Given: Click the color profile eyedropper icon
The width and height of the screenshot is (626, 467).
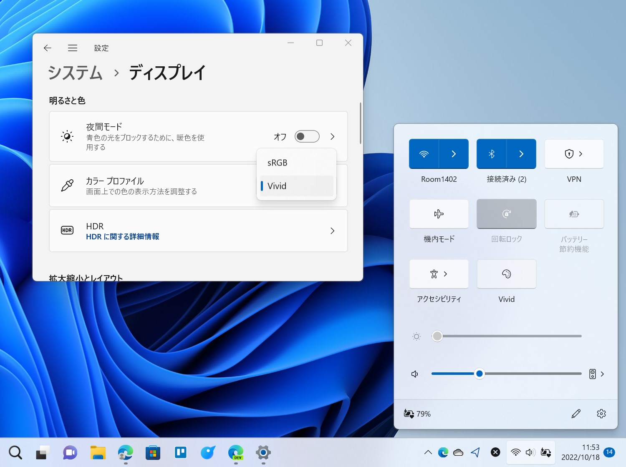Looking at the screenshot, I should [67, 185].
